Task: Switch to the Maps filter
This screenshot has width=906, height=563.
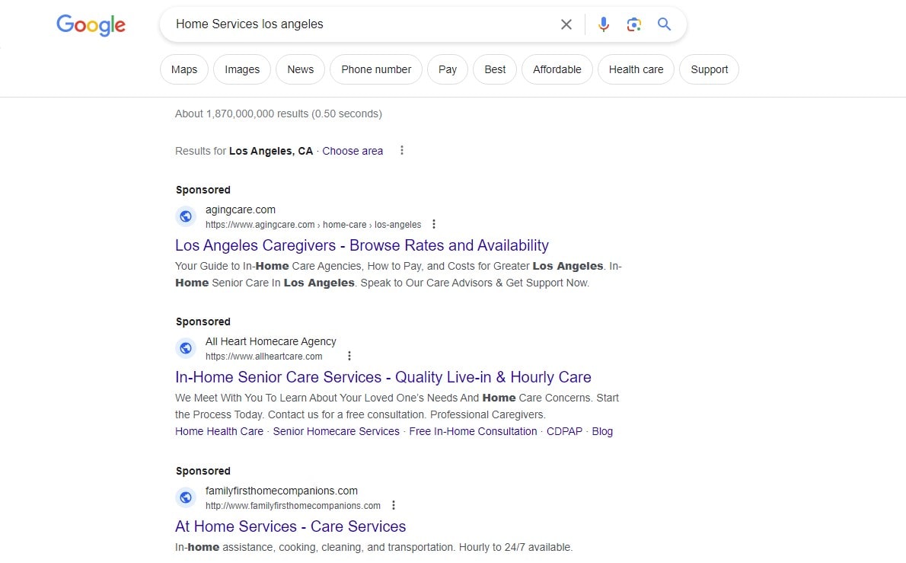Action: 183,69
